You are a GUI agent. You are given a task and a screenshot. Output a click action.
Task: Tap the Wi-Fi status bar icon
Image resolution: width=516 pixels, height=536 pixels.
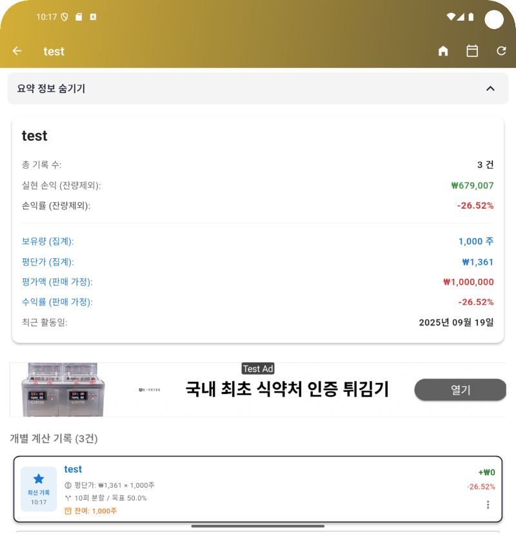(450, 17)
